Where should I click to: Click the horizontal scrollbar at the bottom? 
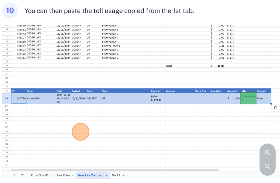pos(115,170)
